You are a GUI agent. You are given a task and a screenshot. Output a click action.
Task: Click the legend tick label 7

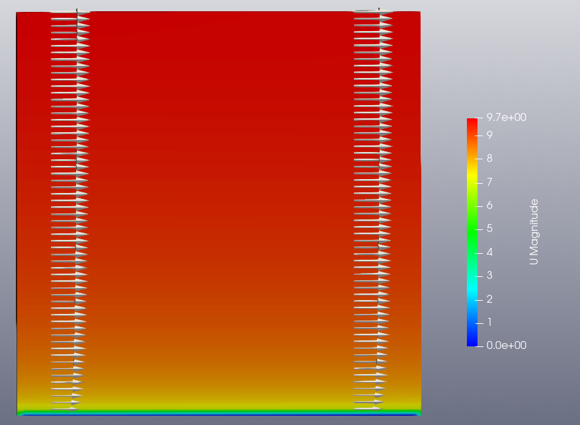pyautogui.click(x=489, y=182)
